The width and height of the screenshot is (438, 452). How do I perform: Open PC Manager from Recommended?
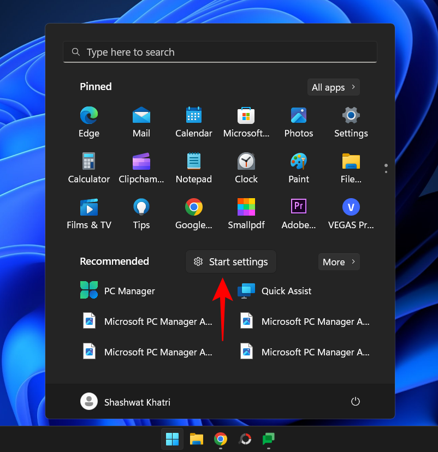click(117, 290)
